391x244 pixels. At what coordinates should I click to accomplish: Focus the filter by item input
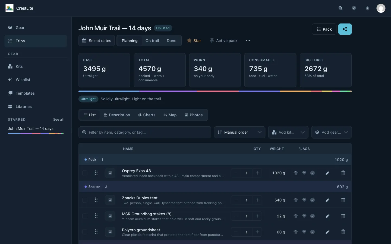click(145, 132)
